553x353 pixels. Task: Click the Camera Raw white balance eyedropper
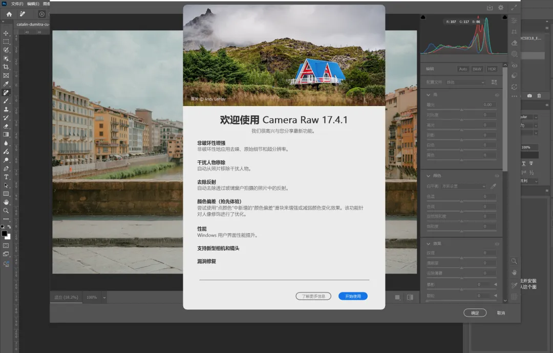click(494, 186)
